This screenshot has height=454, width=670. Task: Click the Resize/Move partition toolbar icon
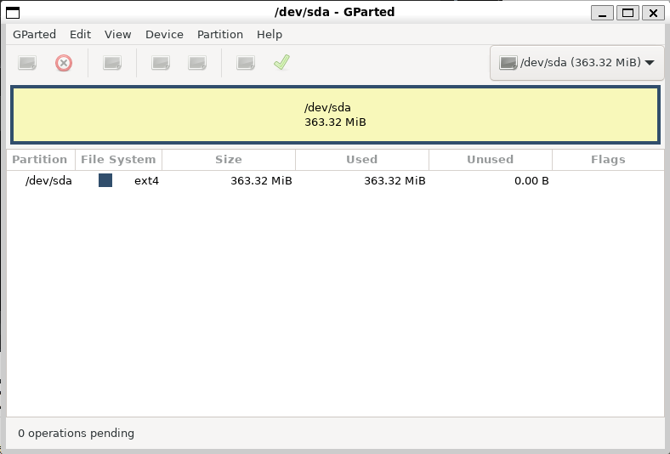112,63
